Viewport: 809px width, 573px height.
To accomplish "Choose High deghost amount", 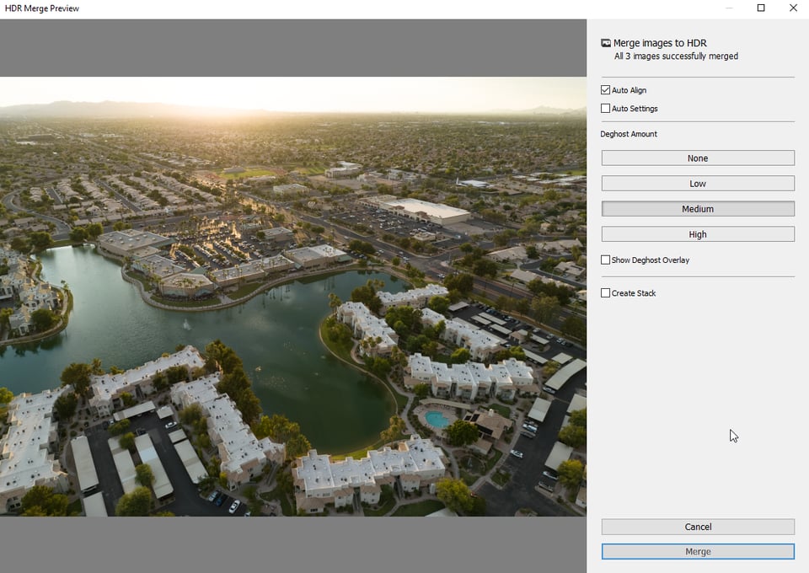I will 698,234.
